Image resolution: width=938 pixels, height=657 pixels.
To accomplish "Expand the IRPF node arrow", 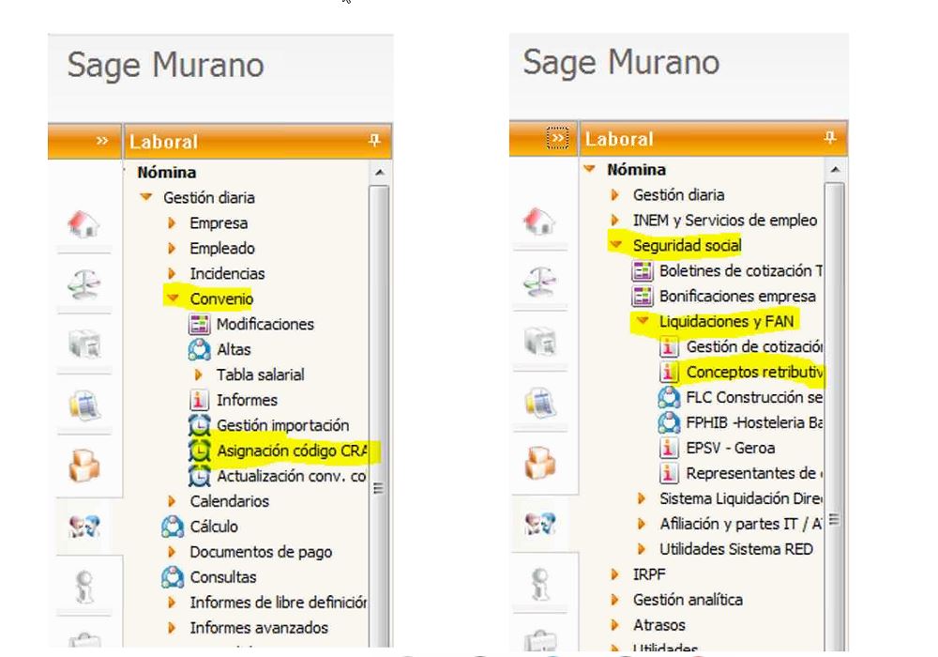I will pos(614,574).
